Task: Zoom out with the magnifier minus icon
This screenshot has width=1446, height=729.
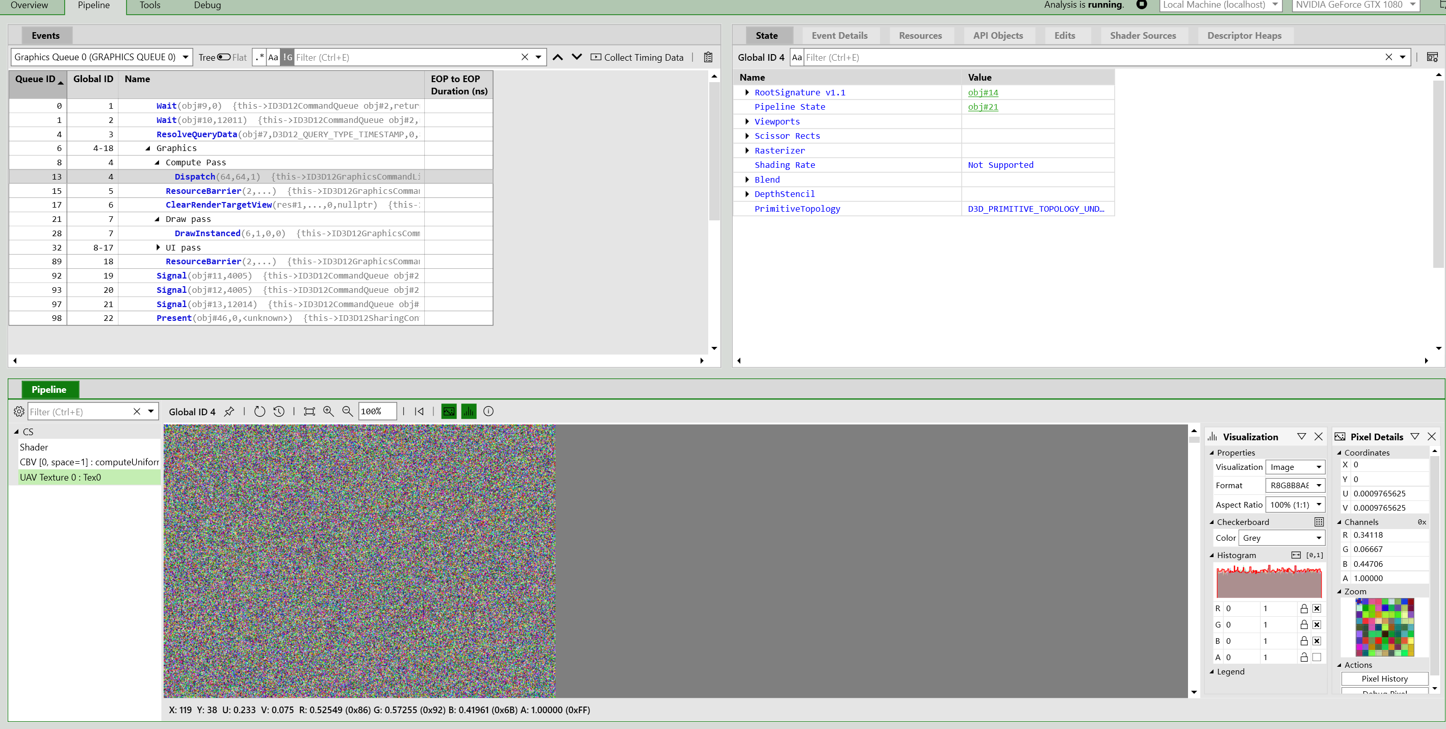Action: tap(347, 411)
